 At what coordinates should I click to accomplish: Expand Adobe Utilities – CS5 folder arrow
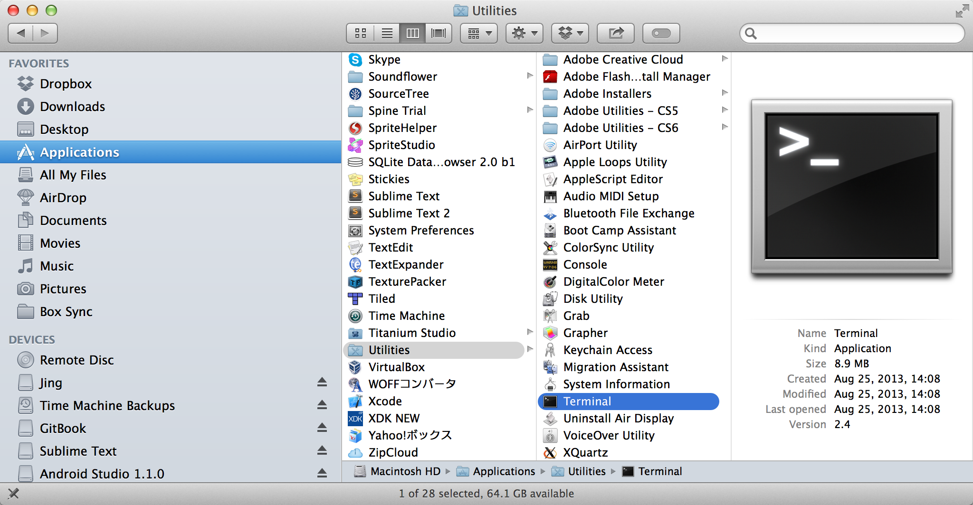[x=725, y=110]
